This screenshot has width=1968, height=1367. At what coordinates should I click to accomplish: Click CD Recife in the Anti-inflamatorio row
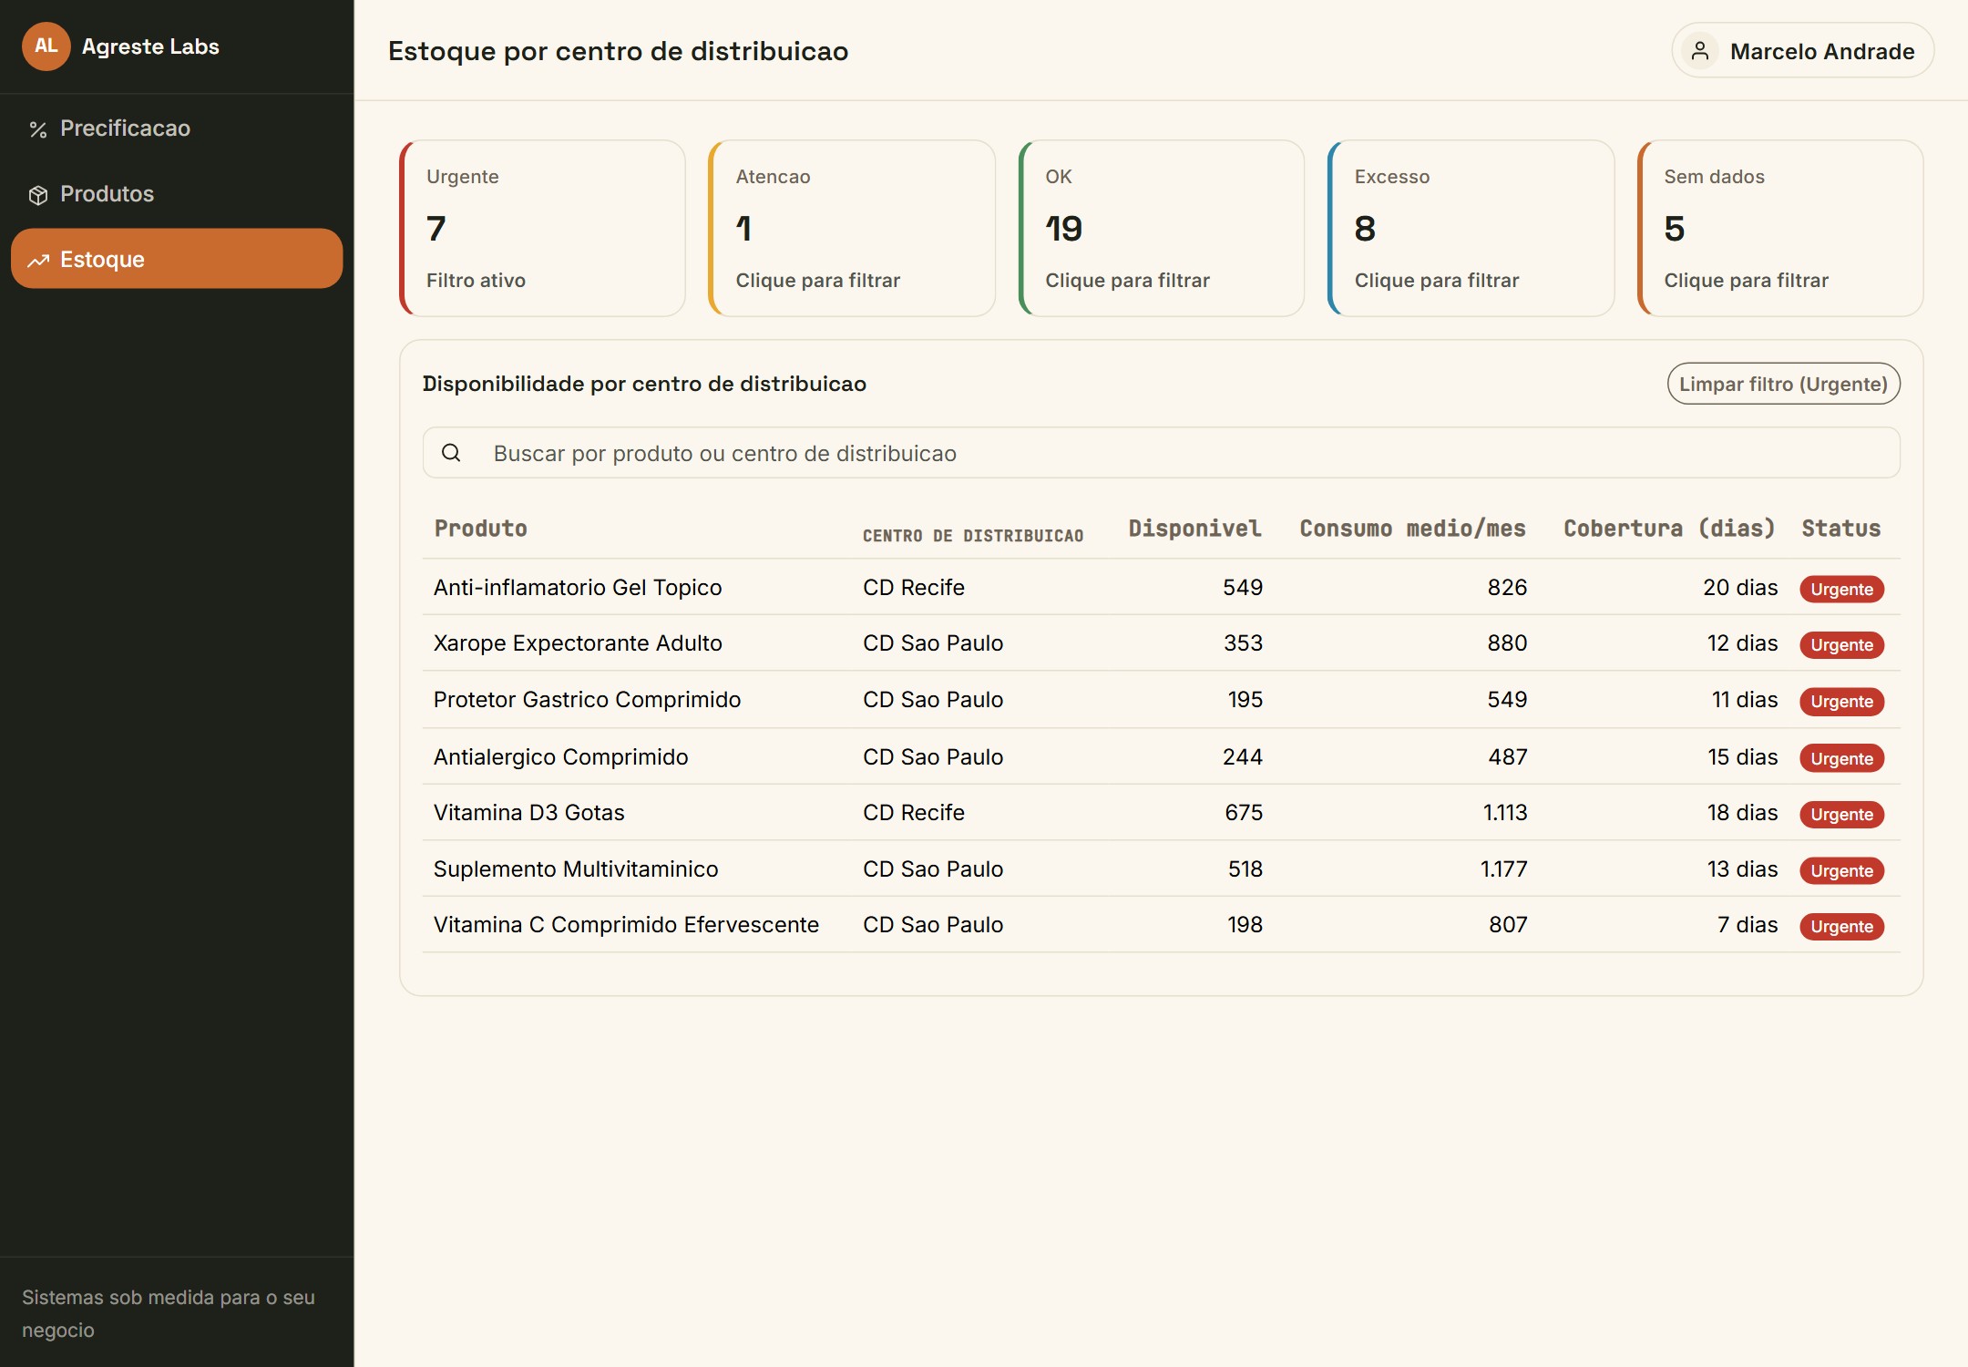coord(914,588)
